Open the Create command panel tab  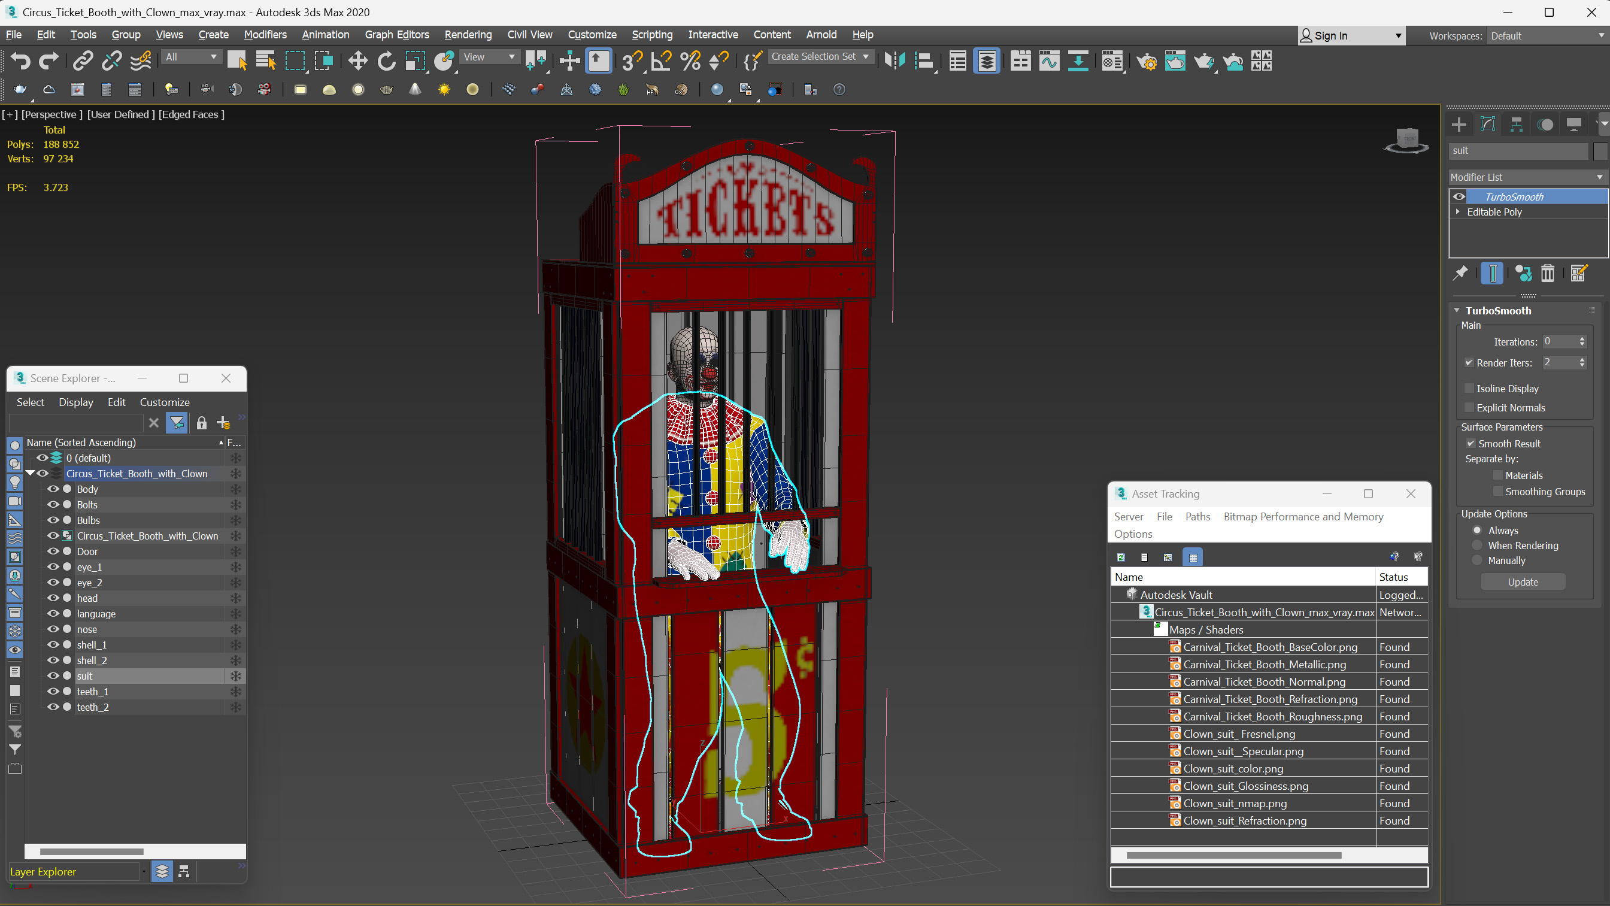(x=1459, y=125)
